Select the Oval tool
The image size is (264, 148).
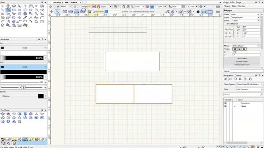click(31, 10)
